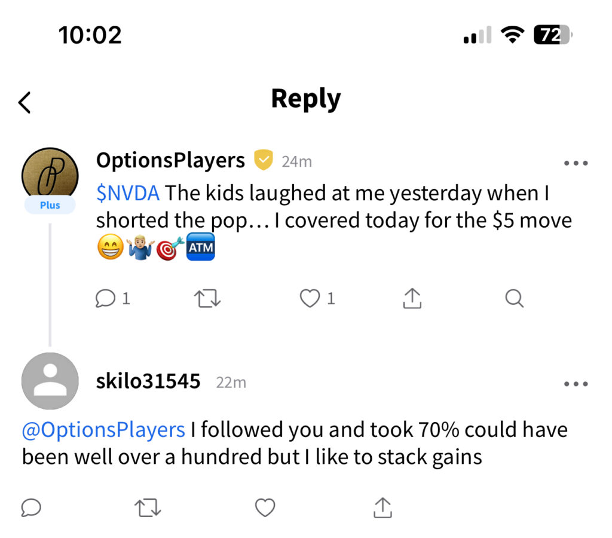The width and height of the screenshot is (612, 538).
Task: Share the OptionsPlayers post
Action: [412, 298]
